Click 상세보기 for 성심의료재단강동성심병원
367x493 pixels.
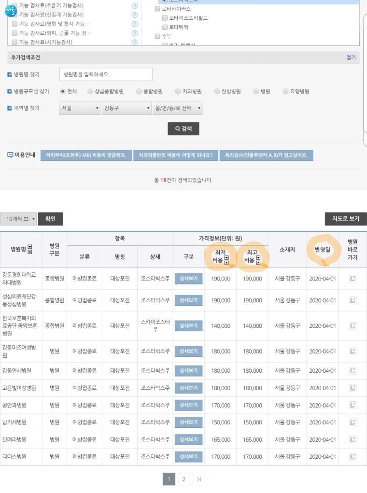coord(188,300)
